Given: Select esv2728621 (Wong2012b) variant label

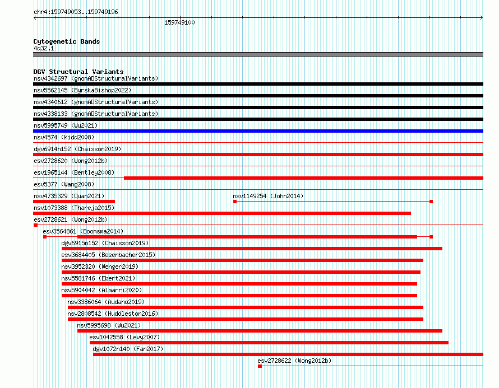Looking at the screenshot, I should [x=71, y=219].
